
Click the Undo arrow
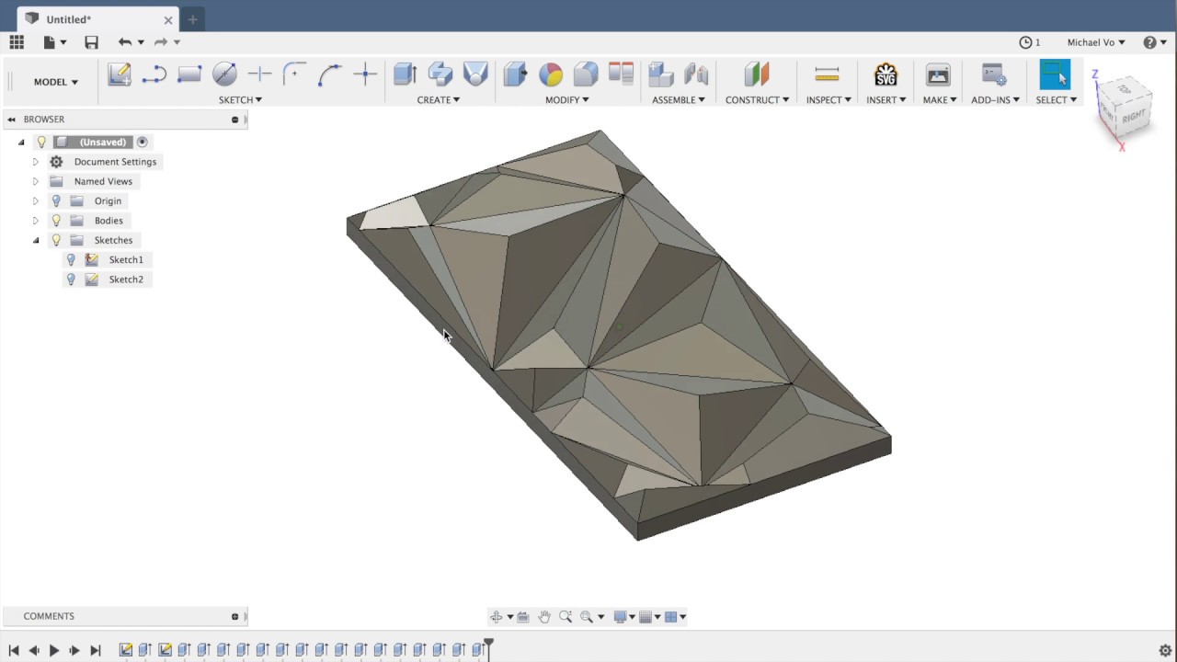point(125,41)
